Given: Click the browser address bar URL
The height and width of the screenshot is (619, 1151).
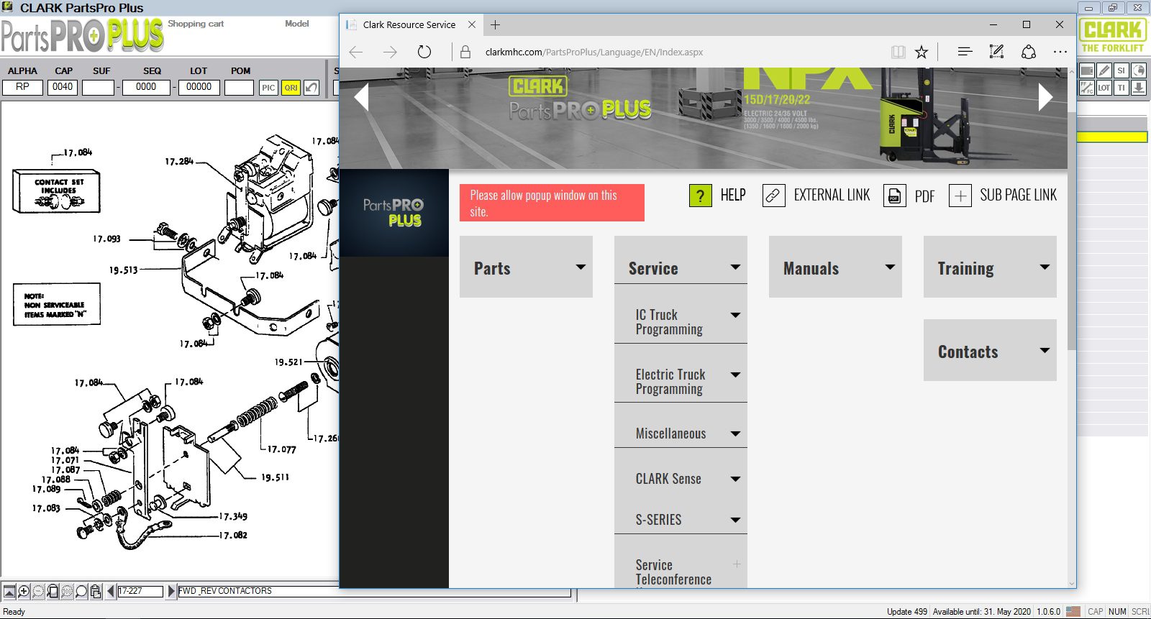Looking at the screenshot, I should click(594, 52).
